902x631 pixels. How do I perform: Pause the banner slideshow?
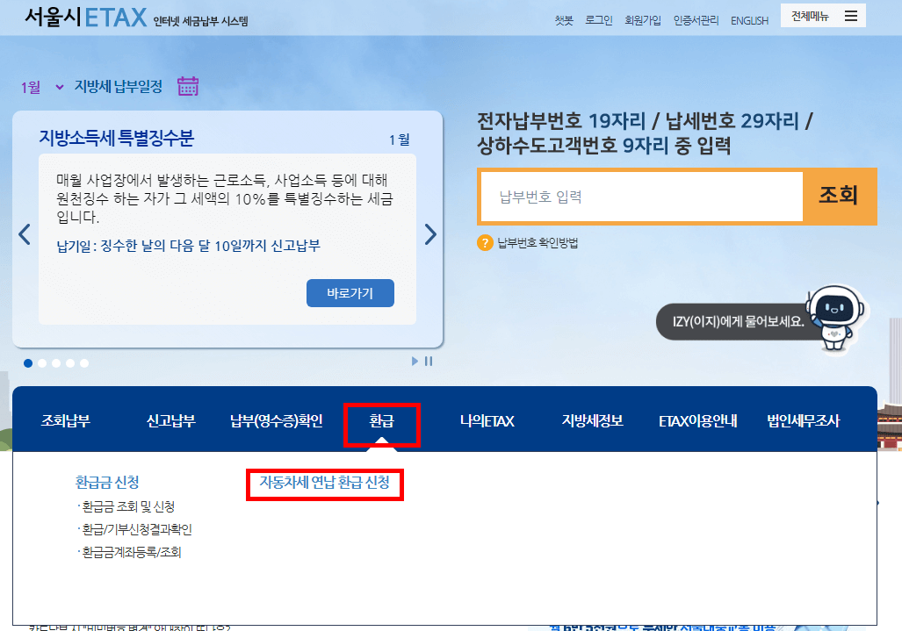tap(428, 361)
